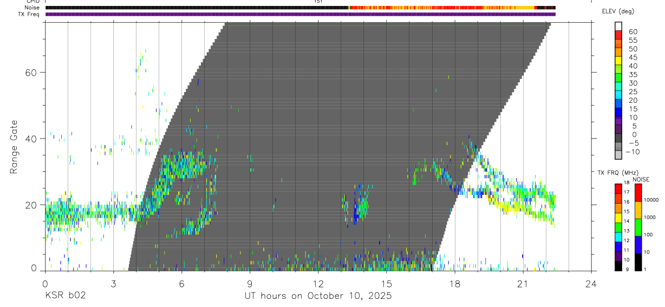Viewport: 665px width, 307px height.
Task: Click the 'Range Gate' vertical axis title
Action: click(14, 147)
